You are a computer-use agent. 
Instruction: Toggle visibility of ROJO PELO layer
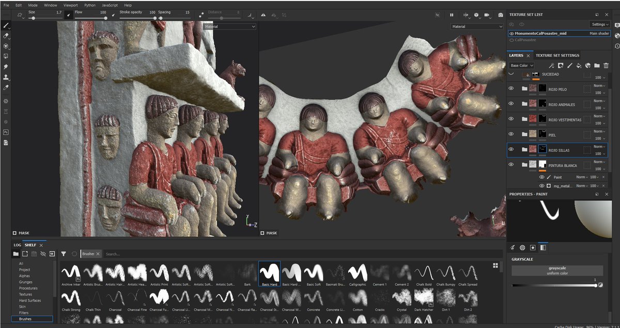pos(511,89)
